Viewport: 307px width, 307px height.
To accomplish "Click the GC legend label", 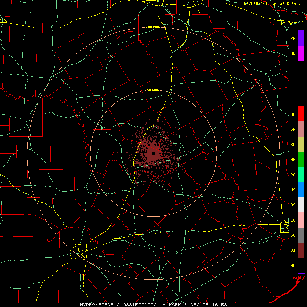I will (293, 235).
